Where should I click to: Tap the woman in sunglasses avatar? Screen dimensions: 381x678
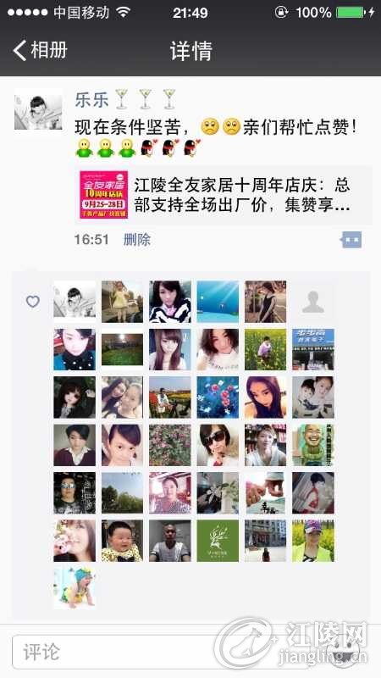[x=218, y=445]
